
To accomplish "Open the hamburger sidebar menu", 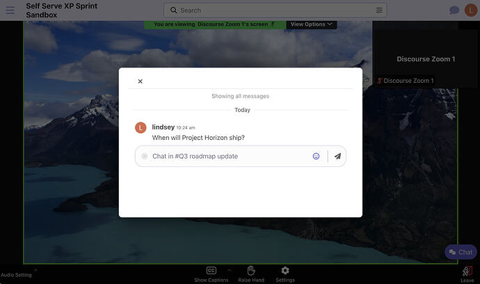I will [10, 10].
